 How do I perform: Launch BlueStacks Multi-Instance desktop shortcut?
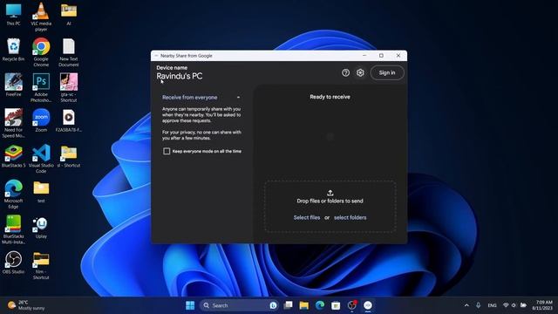coord(14,229)
